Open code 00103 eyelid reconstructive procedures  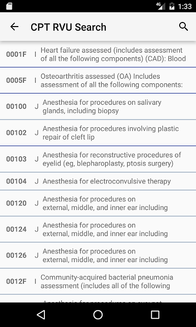pyautogui.click(x=98, y=159)
